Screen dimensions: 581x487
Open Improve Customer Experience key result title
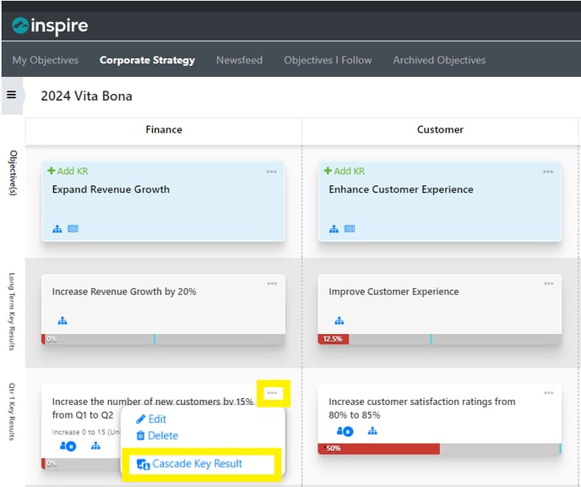(x=394, y=292)
